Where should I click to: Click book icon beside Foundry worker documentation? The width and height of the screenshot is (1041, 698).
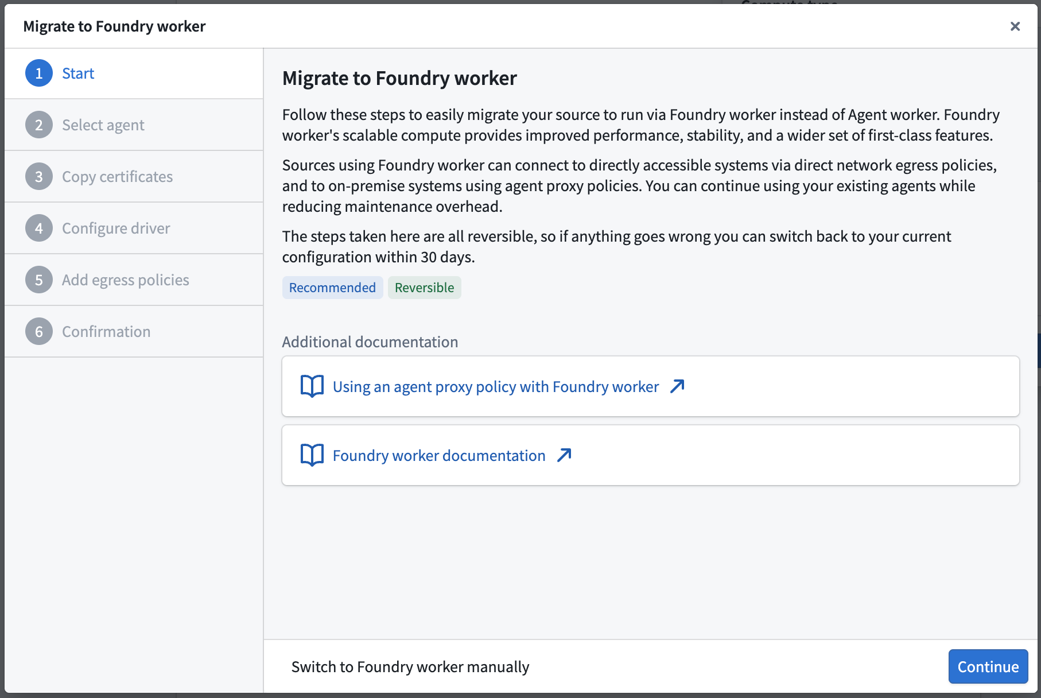312,455
